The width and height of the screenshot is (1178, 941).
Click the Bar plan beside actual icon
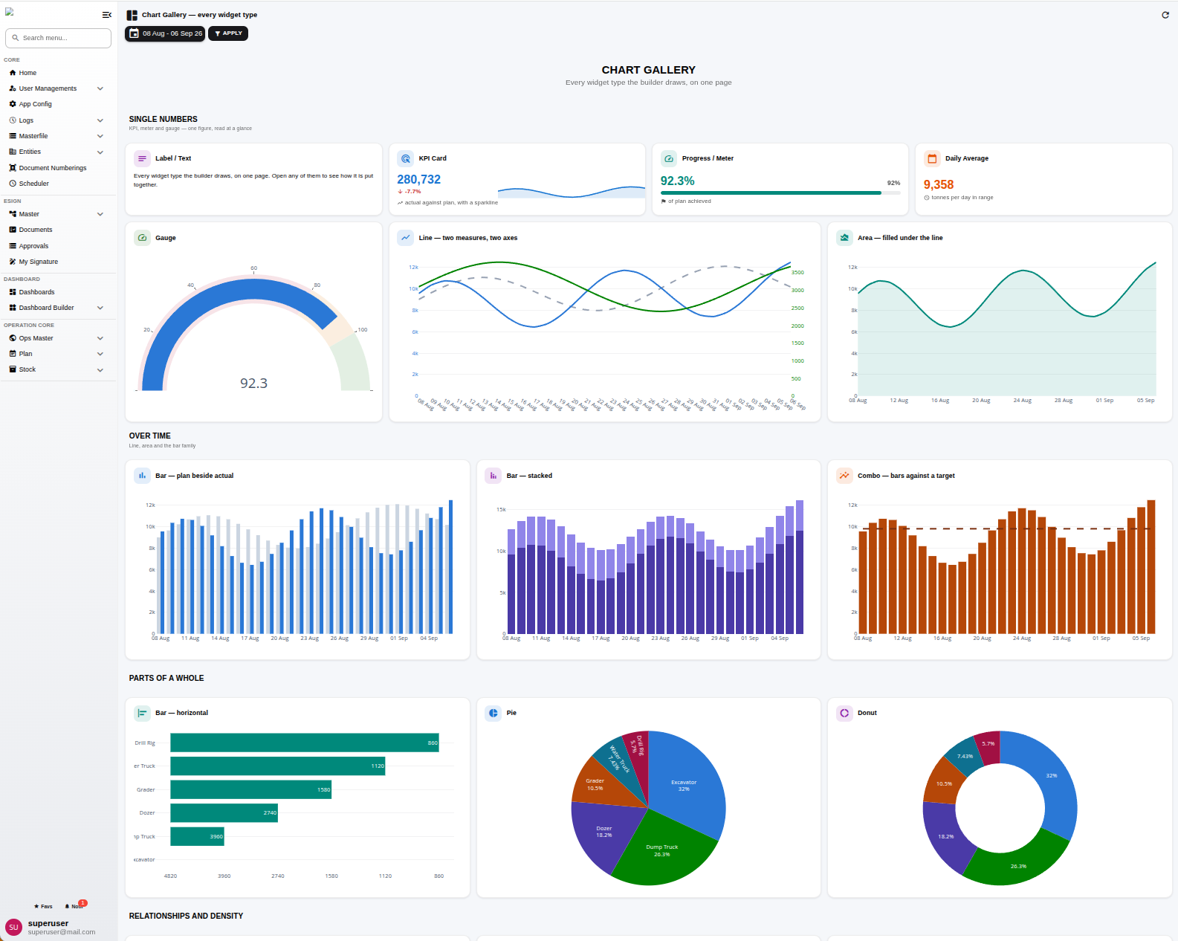(x=142, y=476)
